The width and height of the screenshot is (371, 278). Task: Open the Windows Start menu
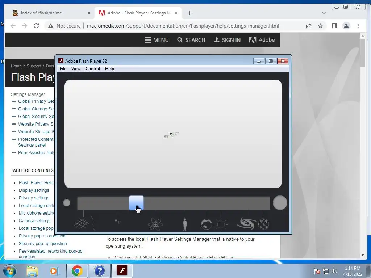pyautogui.click(x=9, y=271)
